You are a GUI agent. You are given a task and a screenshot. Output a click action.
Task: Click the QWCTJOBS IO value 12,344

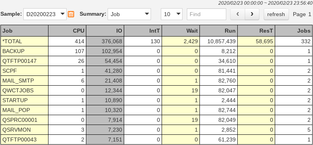tap(114, 90)
